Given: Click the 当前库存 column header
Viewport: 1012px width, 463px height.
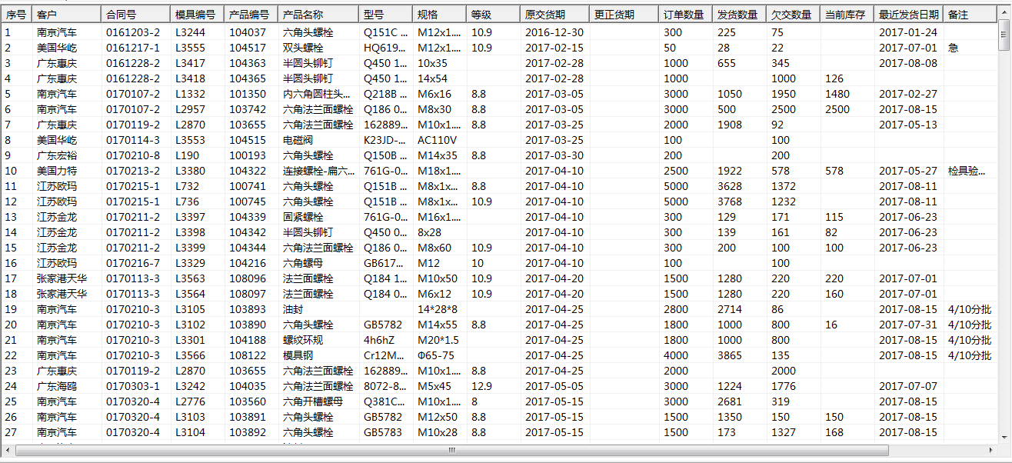Looking at the screenshot, I should 847,15.
